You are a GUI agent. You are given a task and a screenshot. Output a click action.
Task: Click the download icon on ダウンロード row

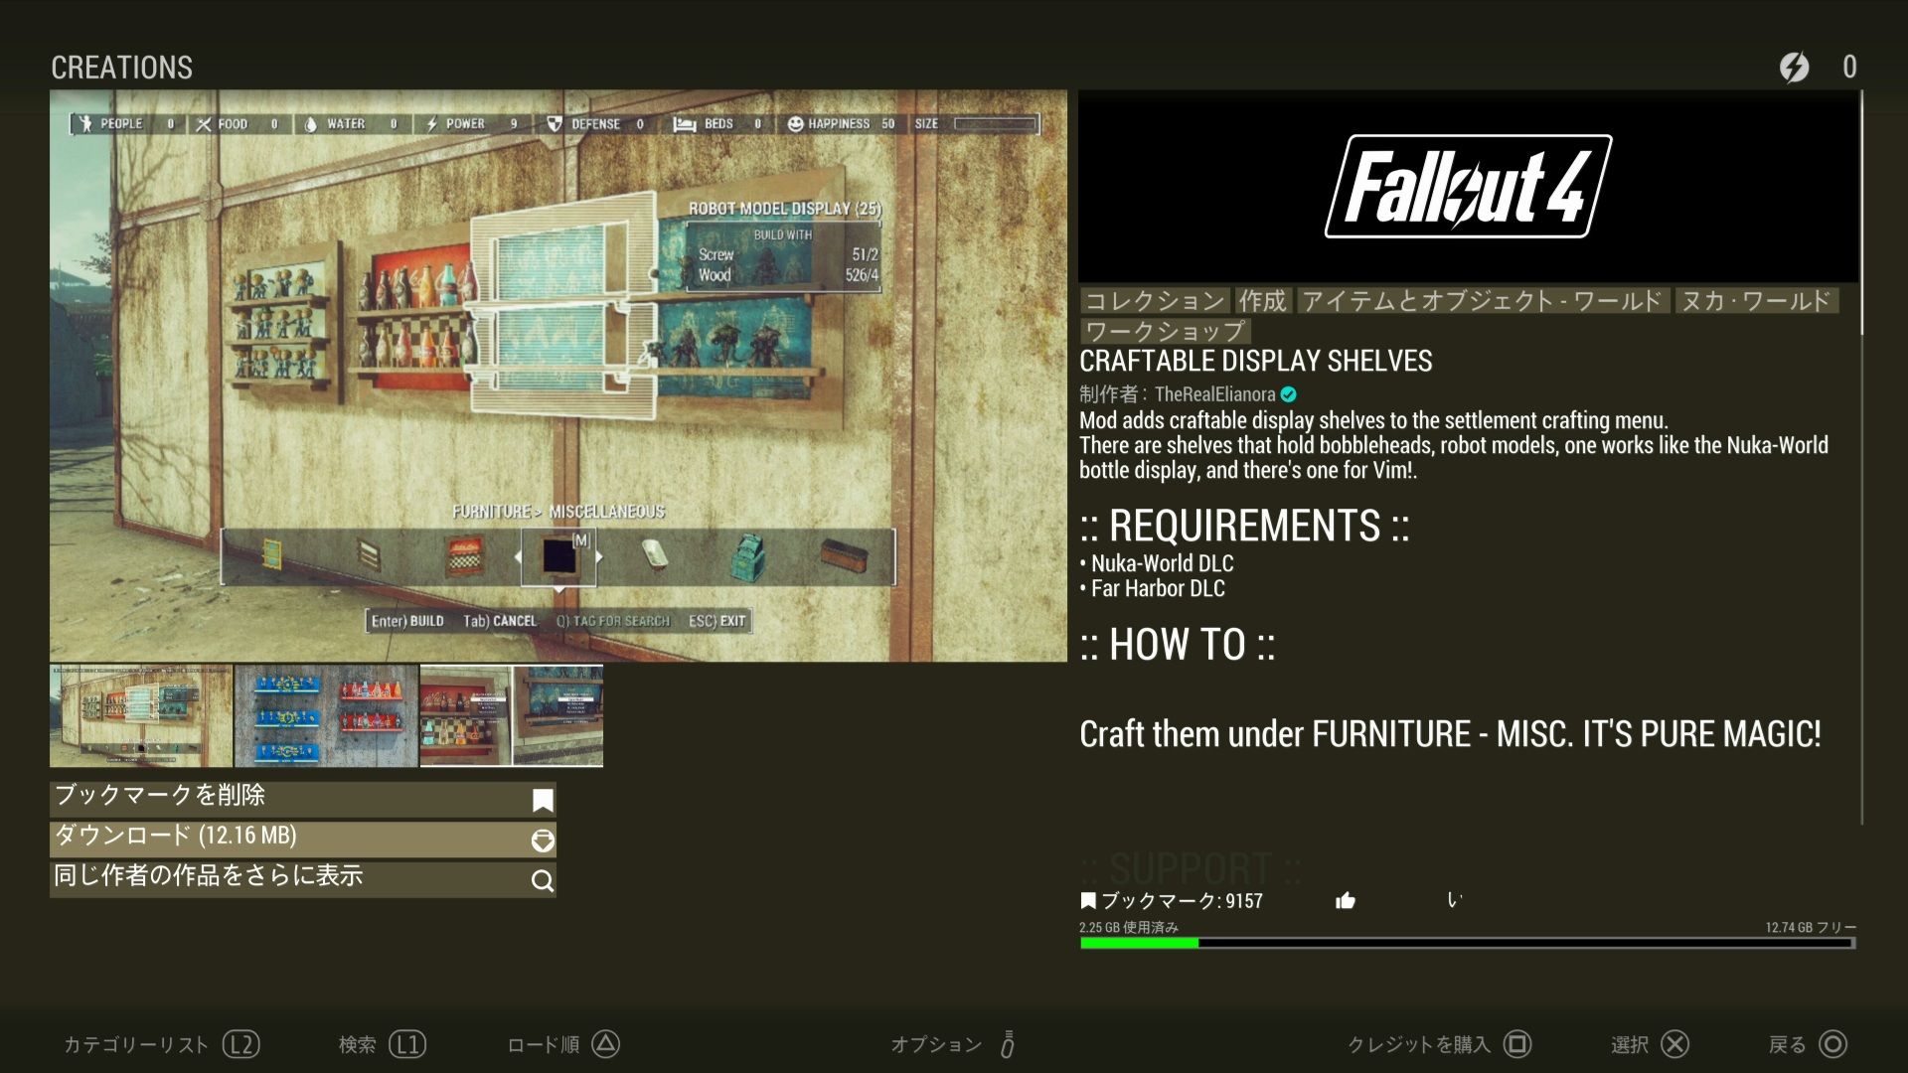(543, 841)
